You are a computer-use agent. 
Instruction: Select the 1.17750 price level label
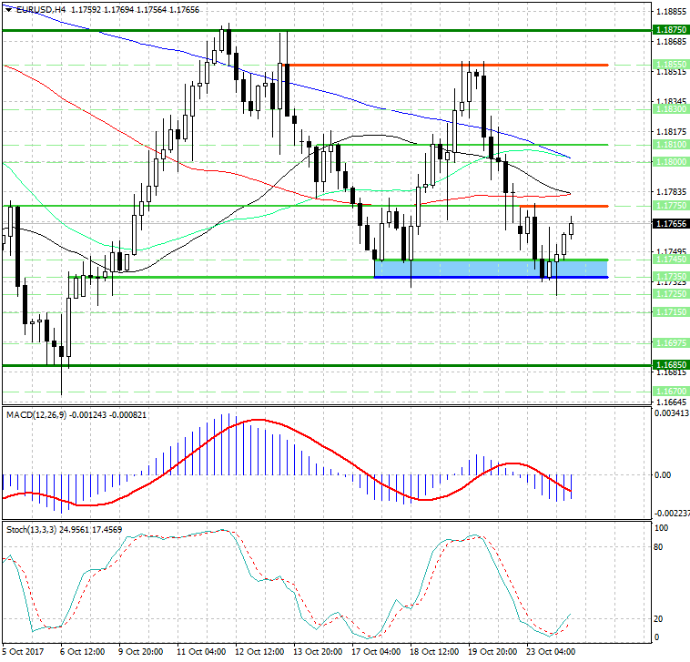(x=670, y=207)
